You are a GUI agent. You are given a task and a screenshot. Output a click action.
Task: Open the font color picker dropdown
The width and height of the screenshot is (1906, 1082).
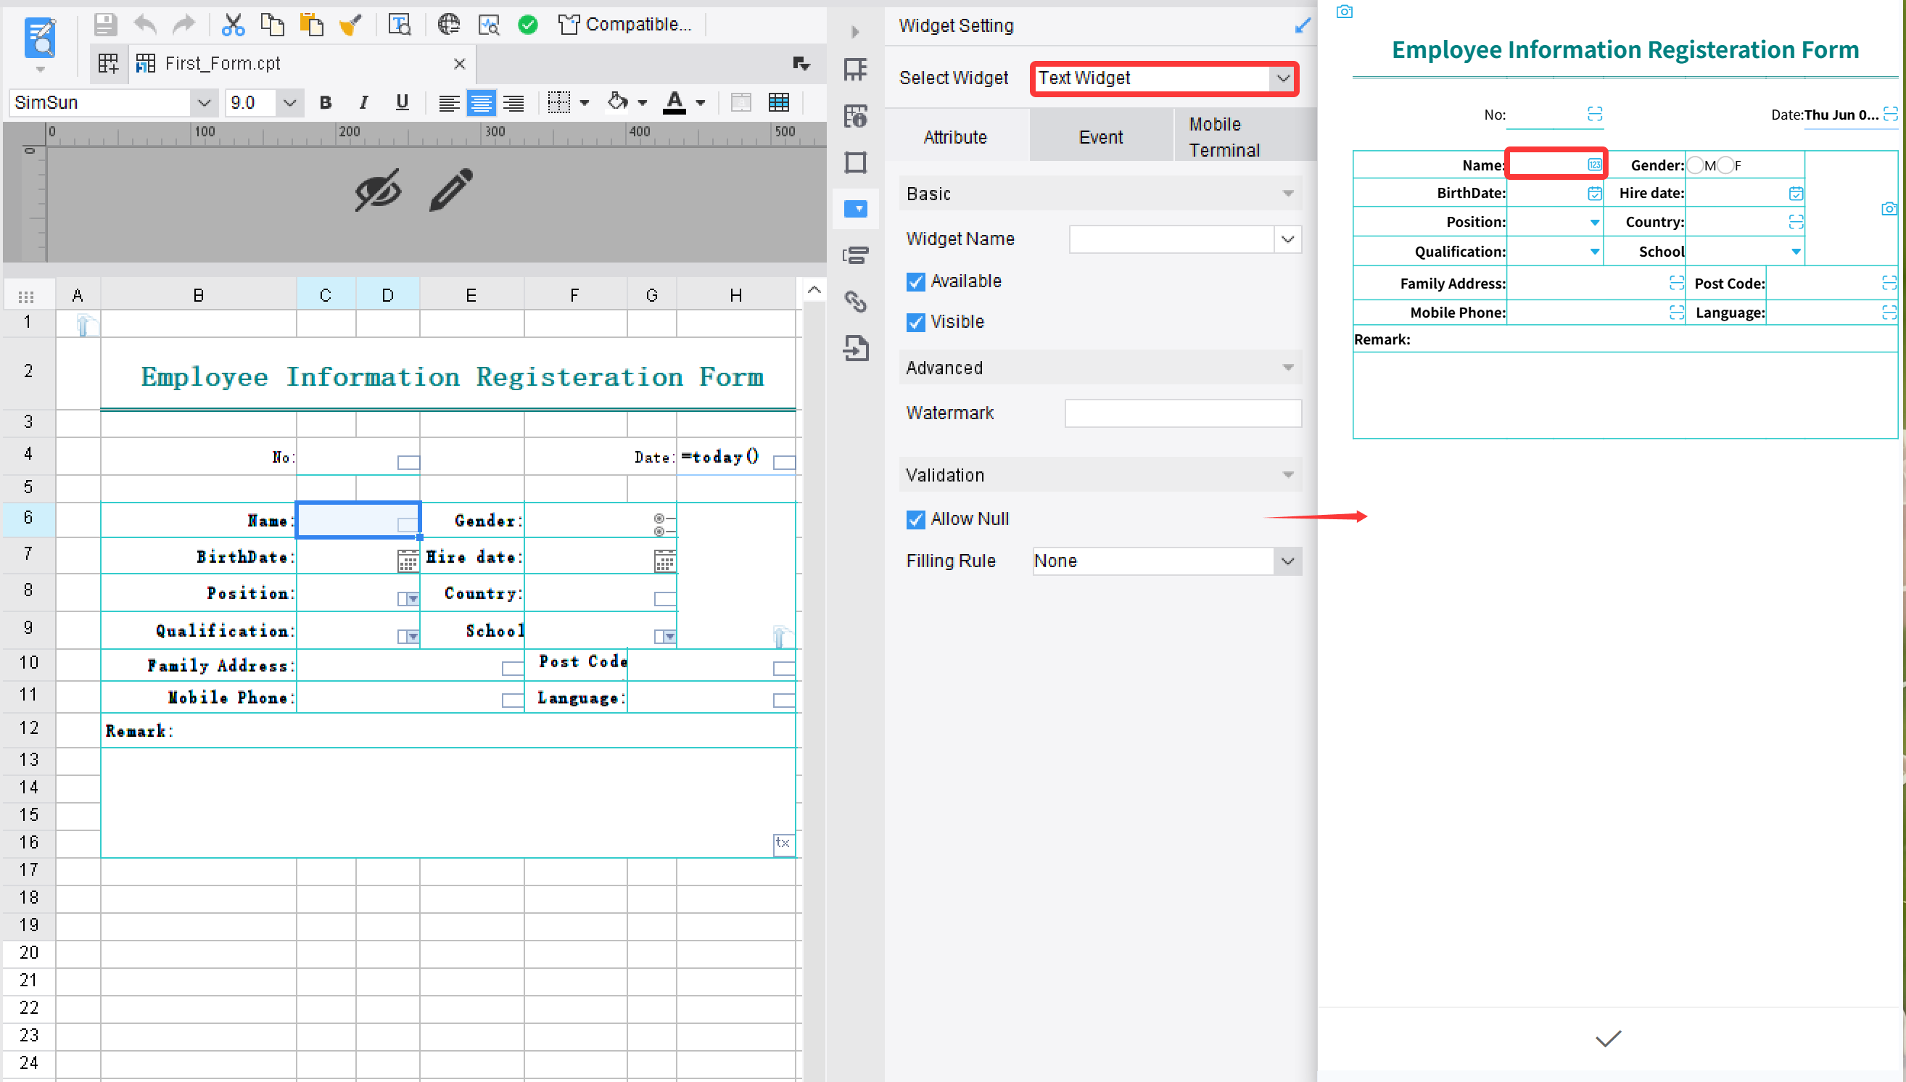tap(699, 102)
